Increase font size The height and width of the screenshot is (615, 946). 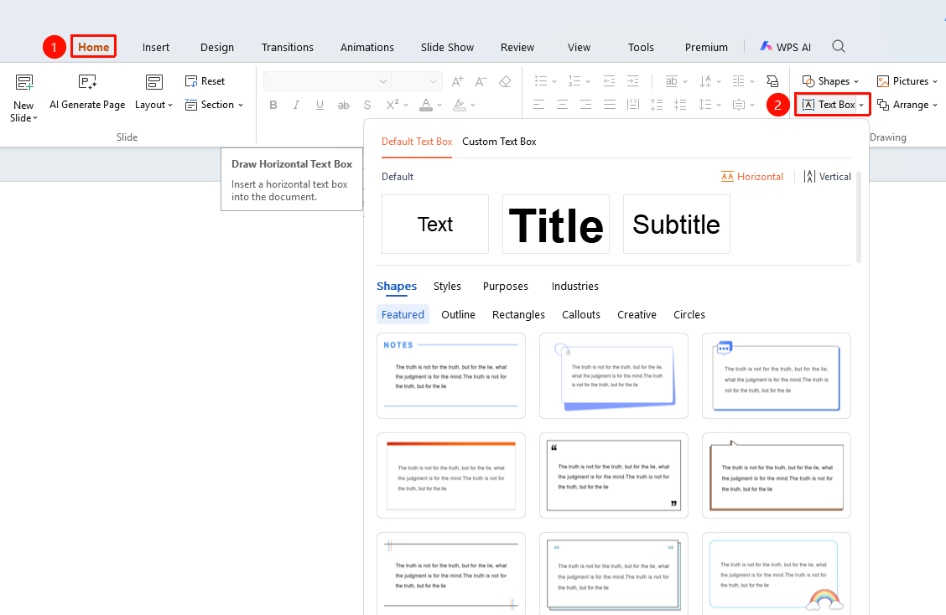(x=457, y=81)
